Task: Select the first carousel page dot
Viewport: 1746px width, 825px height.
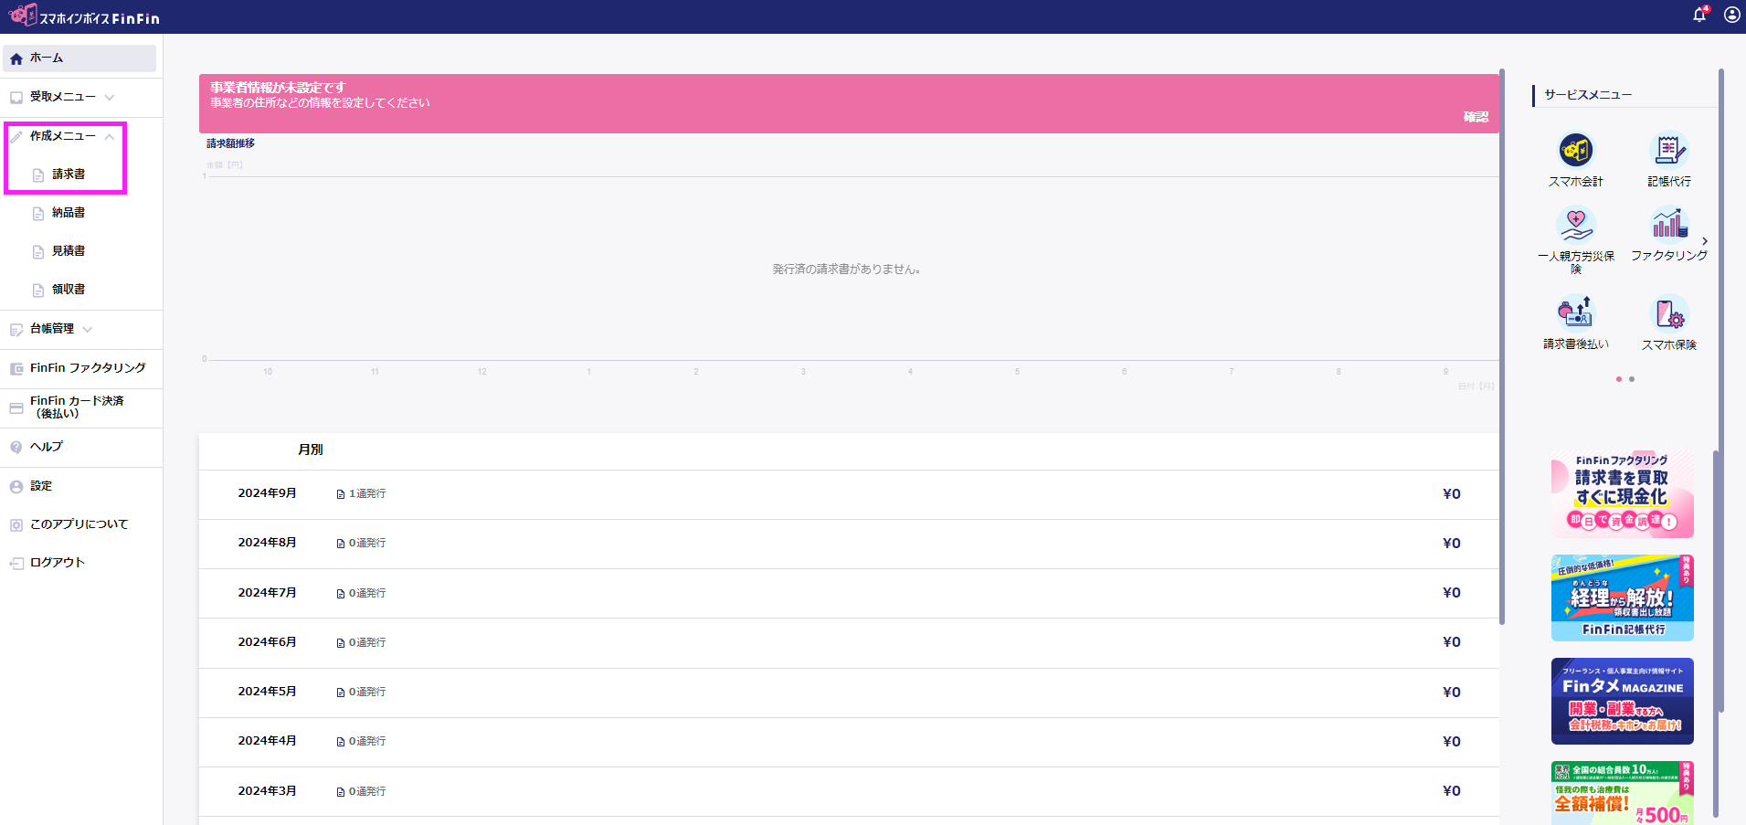Action: 1619,379
